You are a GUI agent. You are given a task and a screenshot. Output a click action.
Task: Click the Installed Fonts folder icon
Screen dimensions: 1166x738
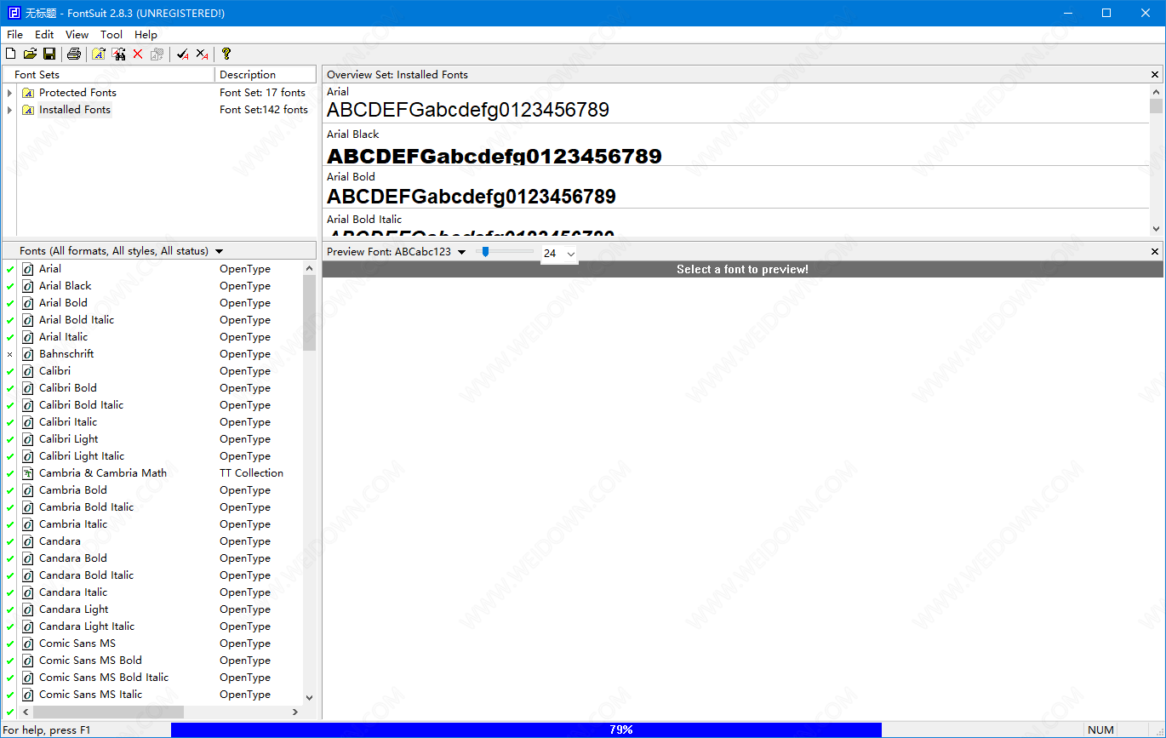click(28, 110)
